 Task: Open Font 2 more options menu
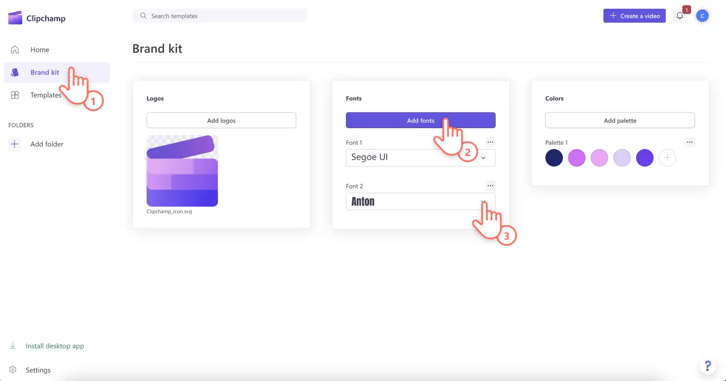coord(490,186)
